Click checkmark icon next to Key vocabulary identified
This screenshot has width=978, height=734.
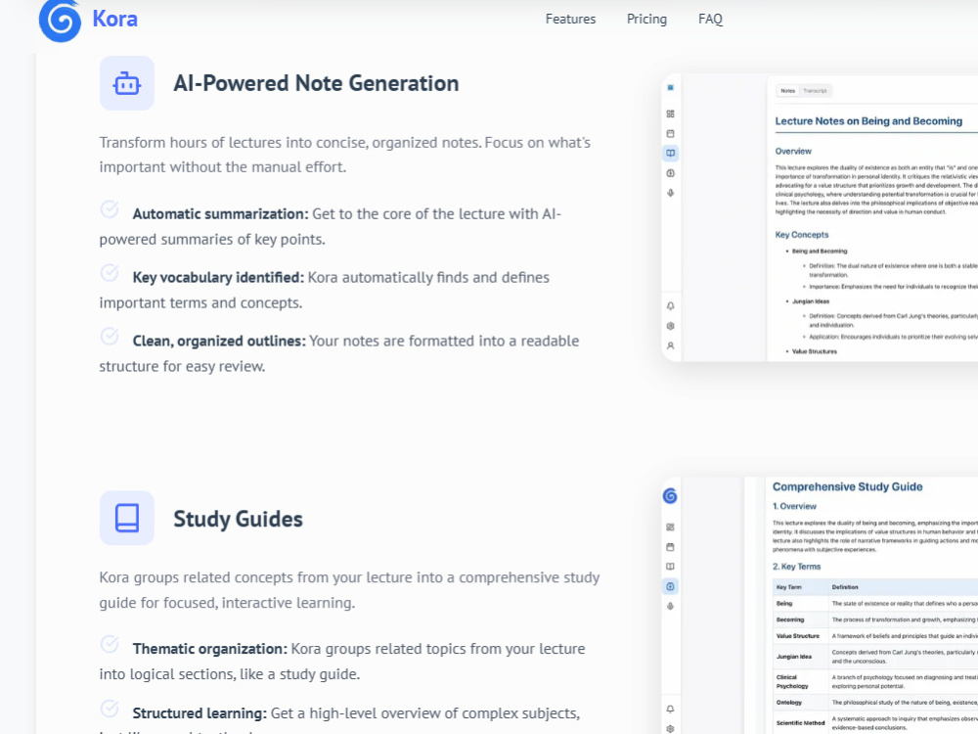[110, 273]
